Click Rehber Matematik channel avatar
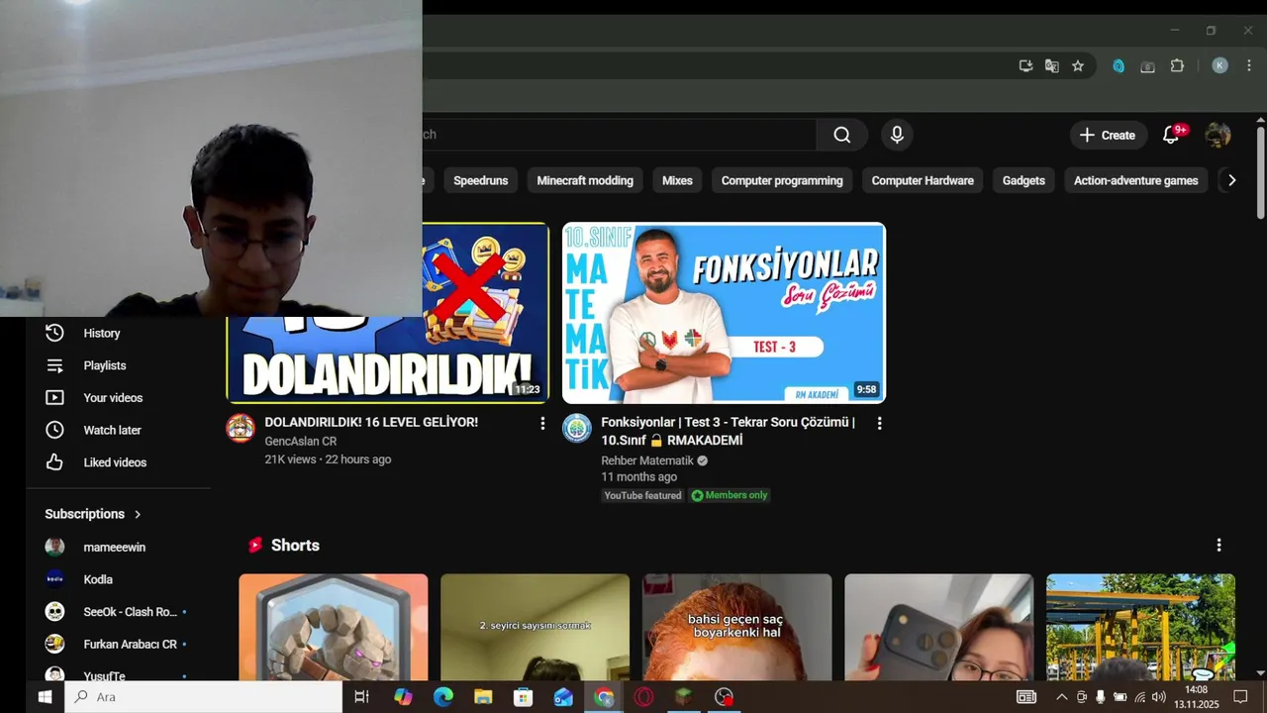 (x=577, y=428)
